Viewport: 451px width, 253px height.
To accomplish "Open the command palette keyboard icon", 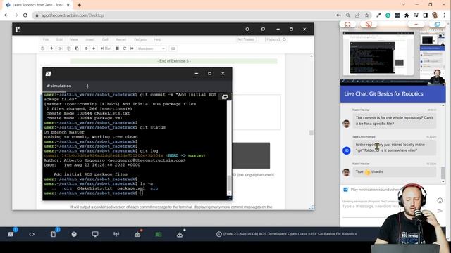I will pos(173,48).
